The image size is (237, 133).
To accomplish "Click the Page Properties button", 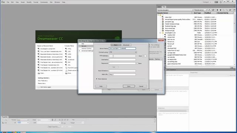I will [53, 126].
